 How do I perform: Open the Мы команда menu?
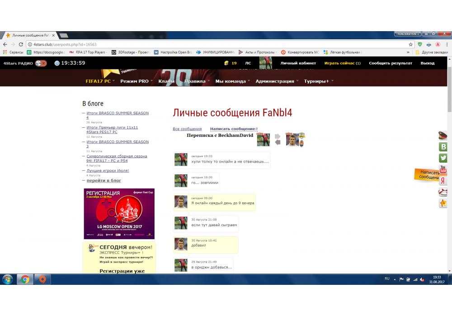232,81
